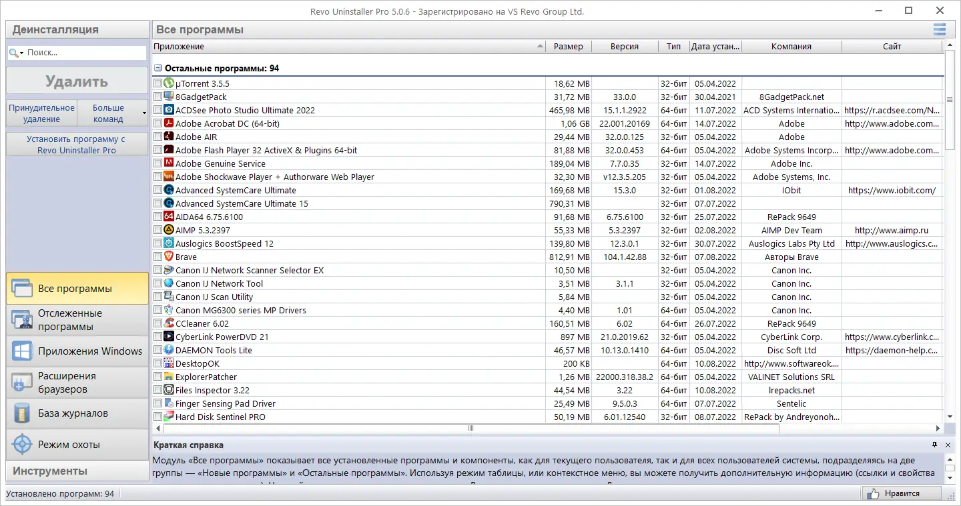The image size is (961, 506).
Task: Sort by the Размер column header
Action: (569, 47)
